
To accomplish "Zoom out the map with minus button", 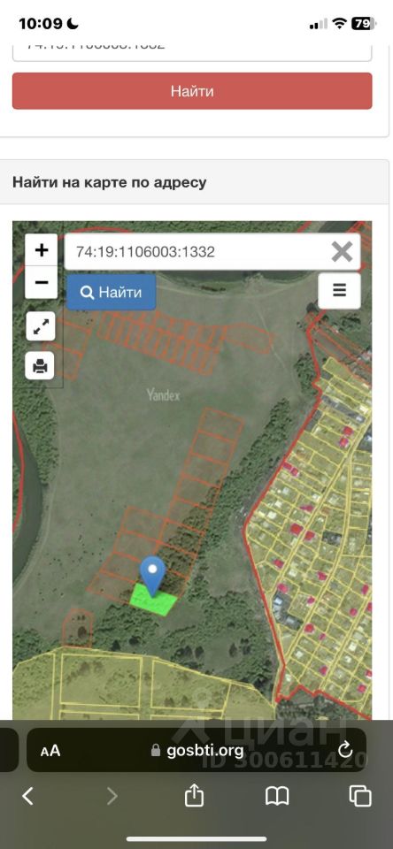I will click(x=42, y=282).
